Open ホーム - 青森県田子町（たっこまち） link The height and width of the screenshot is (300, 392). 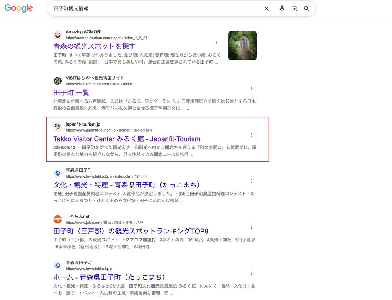coord(109,277)
